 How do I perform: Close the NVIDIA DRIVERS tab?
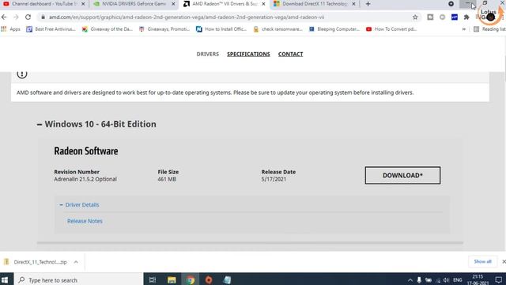point(173,4)
